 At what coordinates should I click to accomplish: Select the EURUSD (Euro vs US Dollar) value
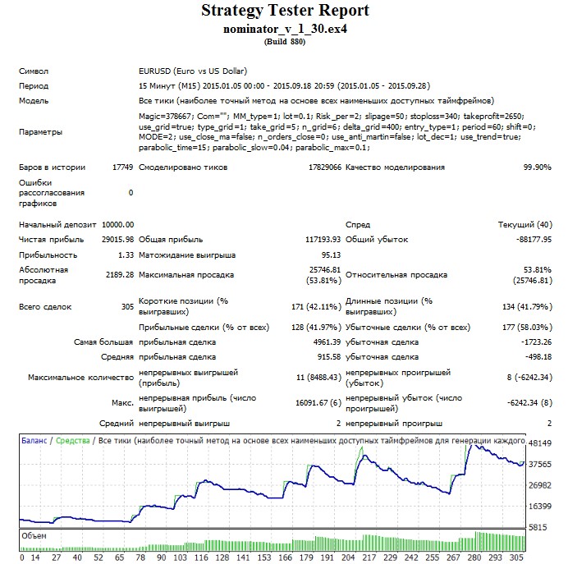[x=193, y=71]
